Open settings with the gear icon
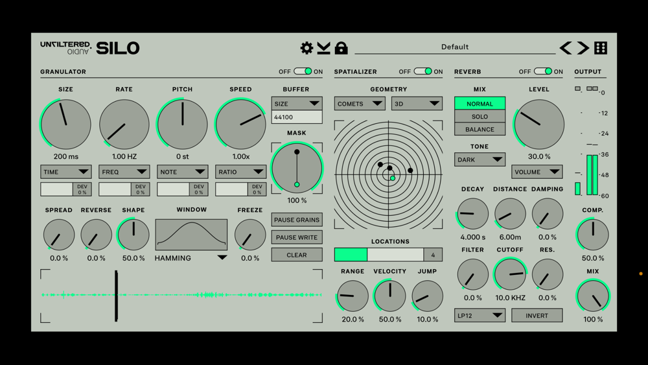This screenshot has height=365, width=648. 307,48
